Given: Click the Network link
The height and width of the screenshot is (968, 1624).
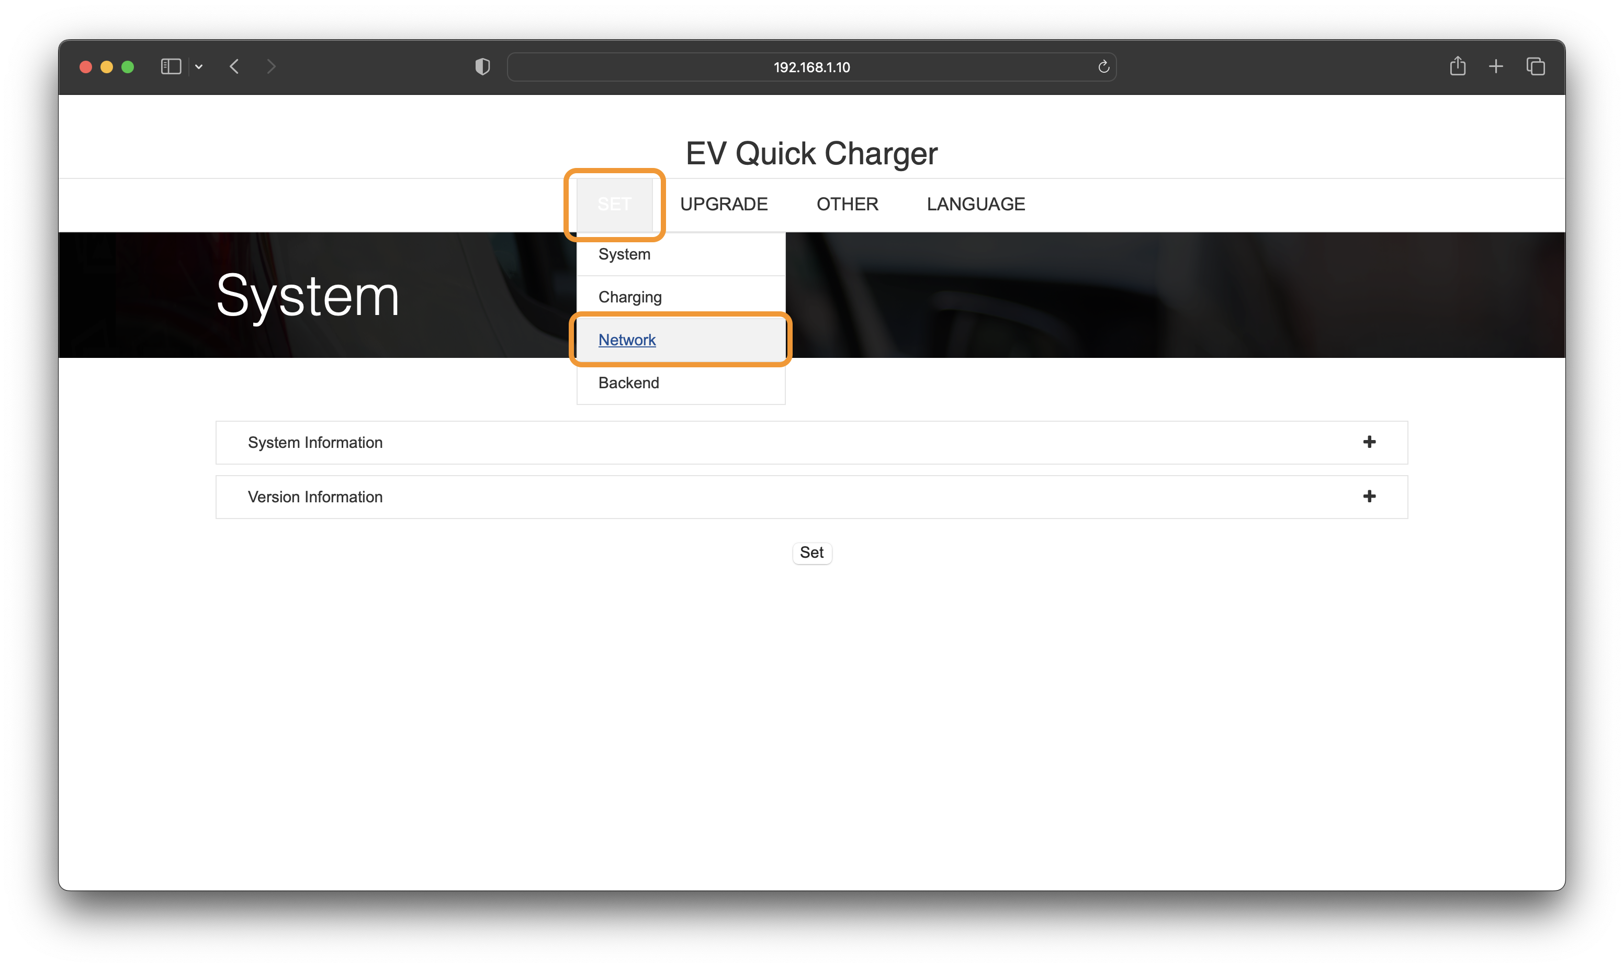Looking at the screenshot, I should pos(627,340).
